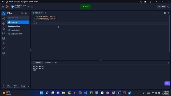171x96 pixels.
Task: Open the Settings gear in sidebar
Action: [3, 53]
